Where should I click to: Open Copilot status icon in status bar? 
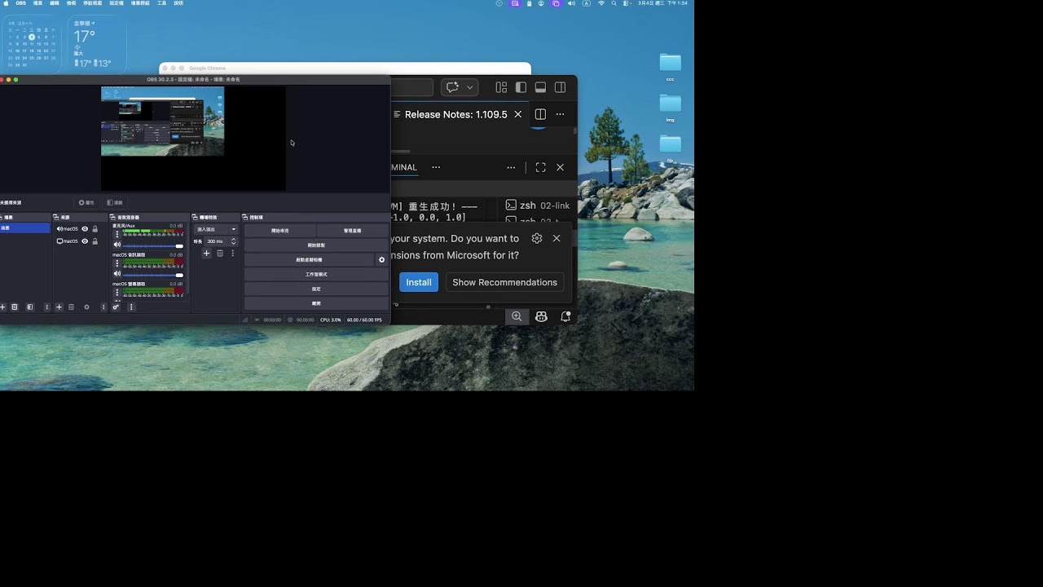[x=541, y=316]
